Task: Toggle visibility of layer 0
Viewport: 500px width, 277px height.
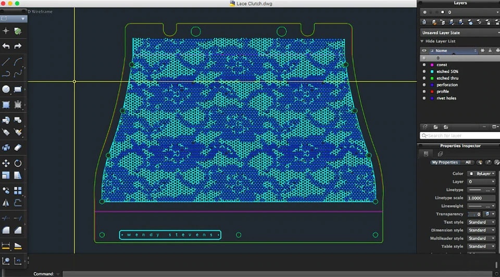Action: tap(424, 58)
